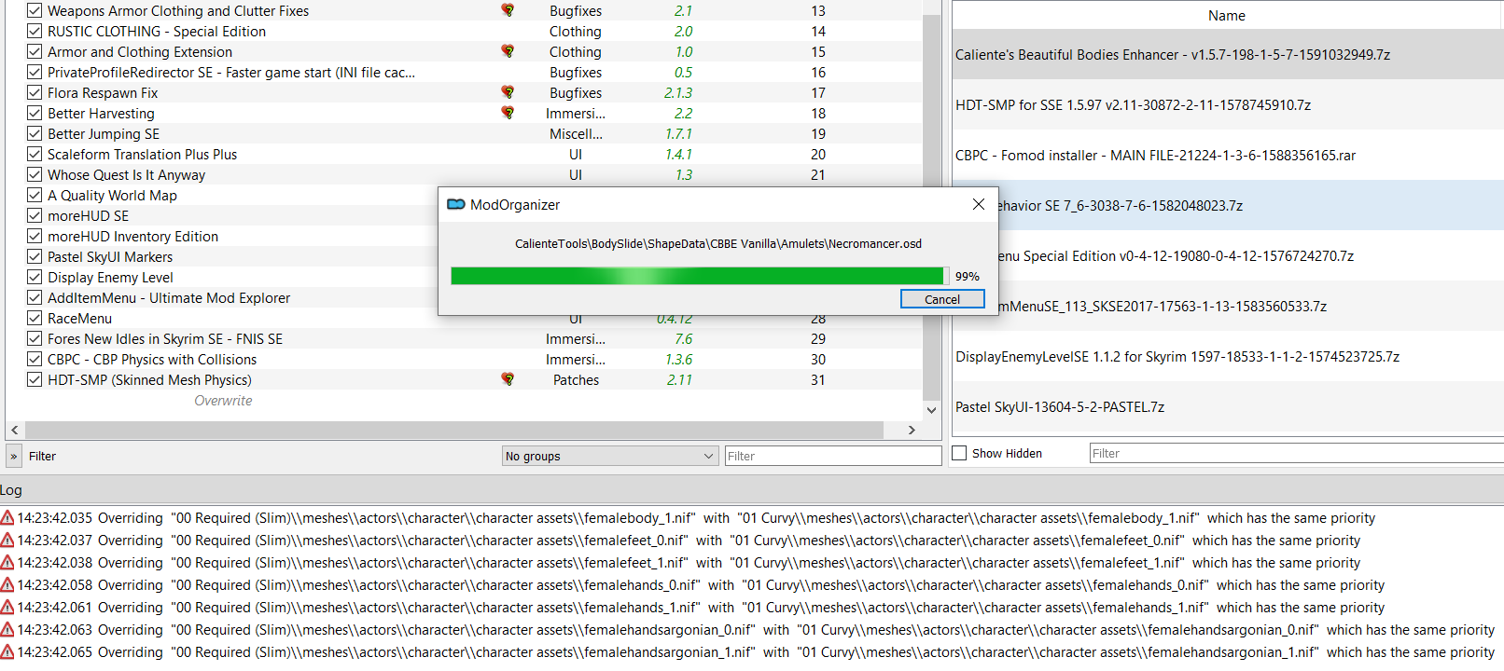Select Display Enemy Level mod name
The width and height of the screenshot is (1504, 671).
point(110,277)
